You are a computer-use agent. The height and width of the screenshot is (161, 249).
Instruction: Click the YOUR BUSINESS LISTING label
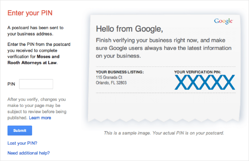119,72
